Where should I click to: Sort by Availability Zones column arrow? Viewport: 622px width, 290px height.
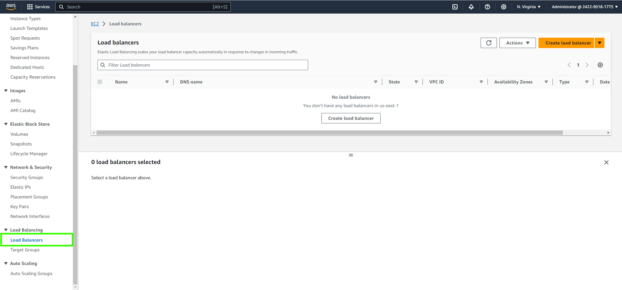point(546,82)
